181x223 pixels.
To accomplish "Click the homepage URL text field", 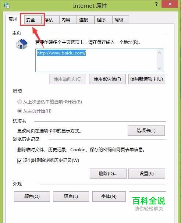I will click(x=99, y=60).
